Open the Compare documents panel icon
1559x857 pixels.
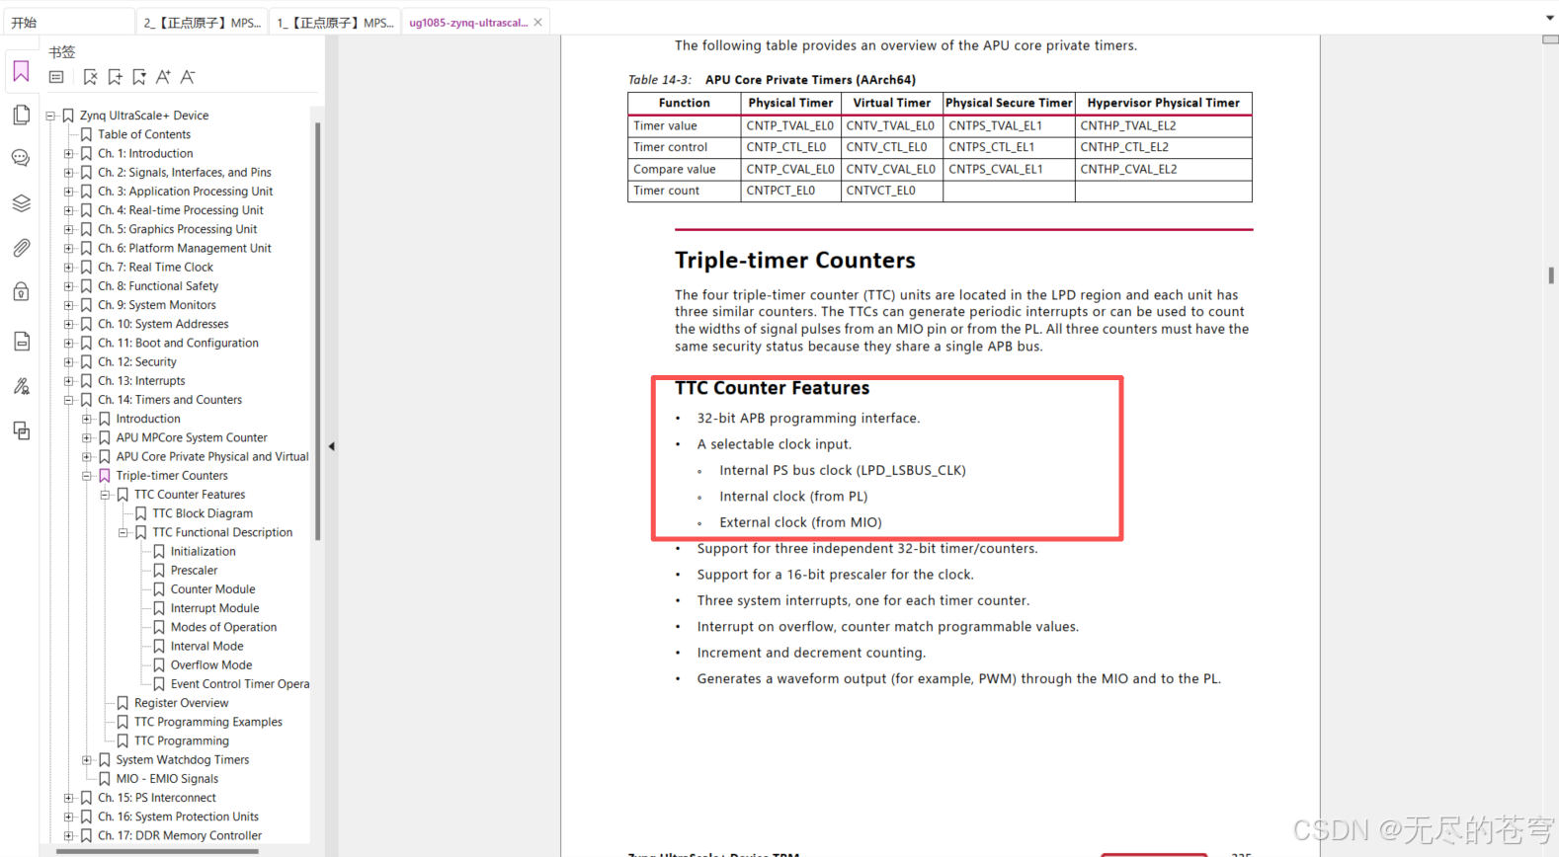point(21,430)
